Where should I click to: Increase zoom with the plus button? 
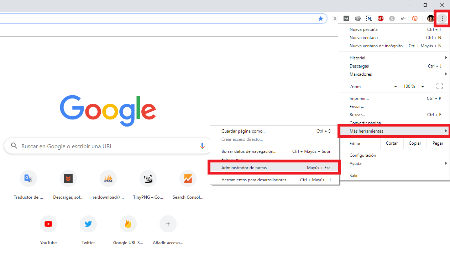423,86
